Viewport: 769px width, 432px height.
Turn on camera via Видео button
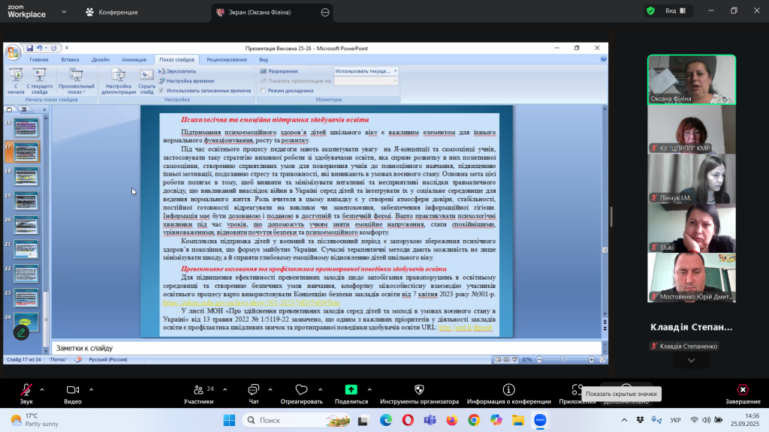click(x=72, y=391)
